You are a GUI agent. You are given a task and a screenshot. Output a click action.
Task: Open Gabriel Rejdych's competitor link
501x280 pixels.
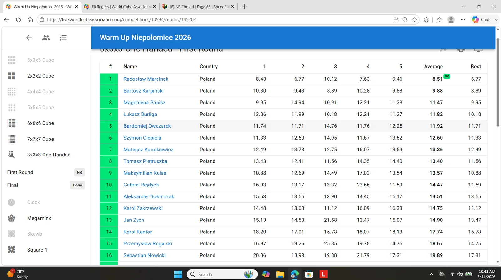pos(141,185)
